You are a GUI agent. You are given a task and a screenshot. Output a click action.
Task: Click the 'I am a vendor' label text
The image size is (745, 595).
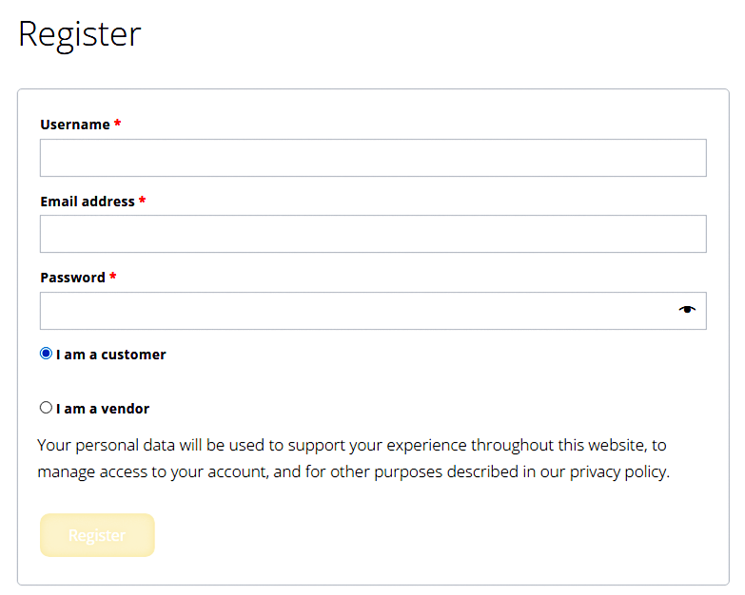[103, 409]
